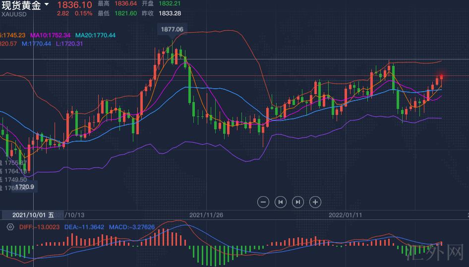Viewport: 469px width, 267px height.
Task: Click the Bollinger L:1720.31 lower band label
Action: 69,44
